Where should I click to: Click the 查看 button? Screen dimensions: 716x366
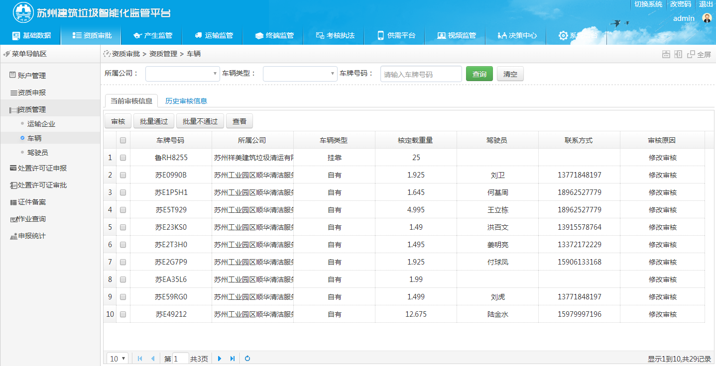pyautogui.click(x=239, y=121)
